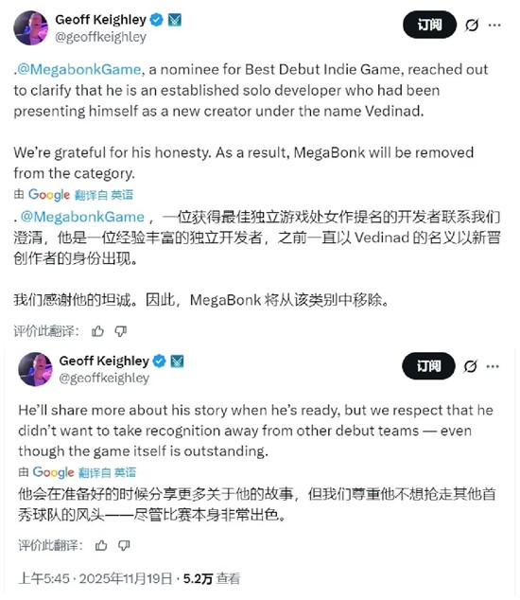Open the 5.2万 查看 view count
The width and height of the screenshot is (520, 600).
212,578
